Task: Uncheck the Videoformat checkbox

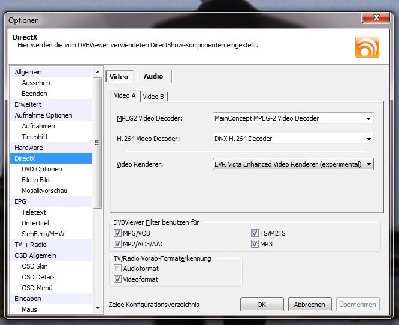Action: [x=118, y=279]
